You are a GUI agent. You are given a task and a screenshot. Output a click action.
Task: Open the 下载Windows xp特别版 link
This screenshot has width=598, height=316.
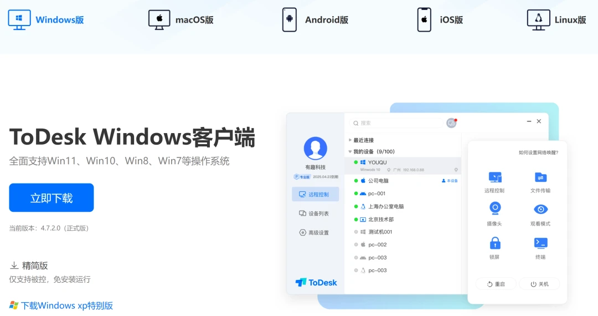click(x=61, y=305)
